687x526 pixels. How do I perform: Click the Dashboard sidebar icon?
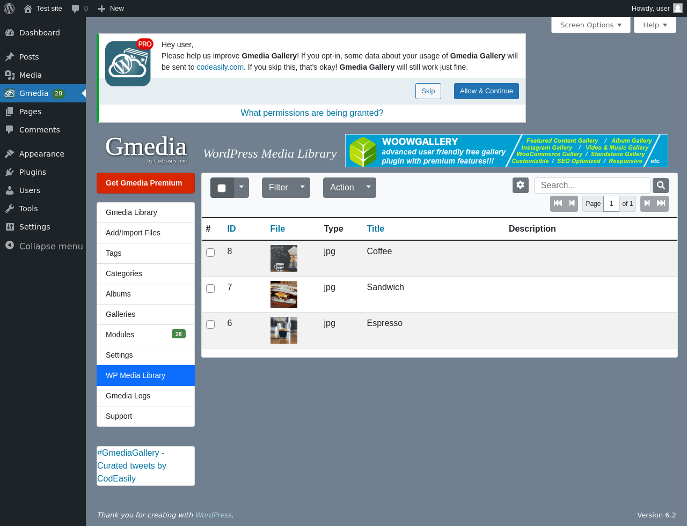pos(10,33)
